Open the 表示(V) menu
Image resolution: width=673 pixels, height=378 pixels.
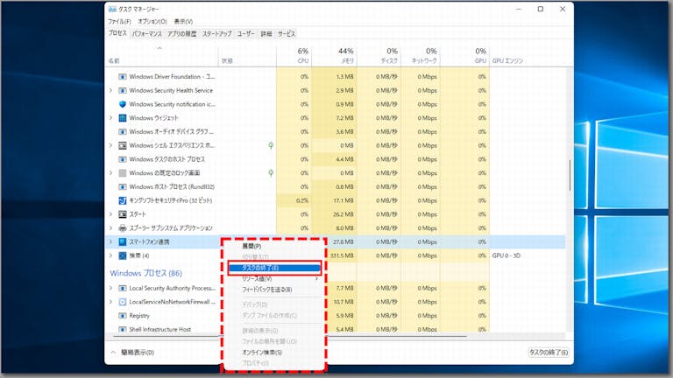coord(183,21)
